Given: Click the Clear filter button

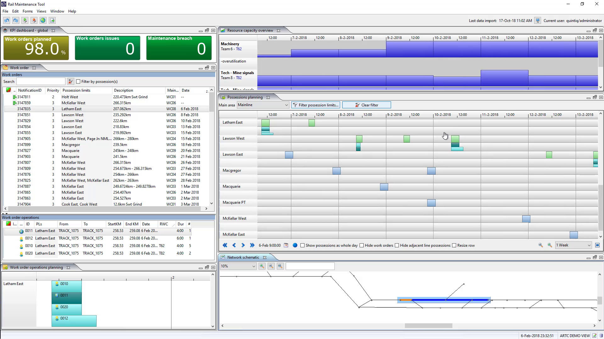Looking at the screenshot, I should click(366, 105).
